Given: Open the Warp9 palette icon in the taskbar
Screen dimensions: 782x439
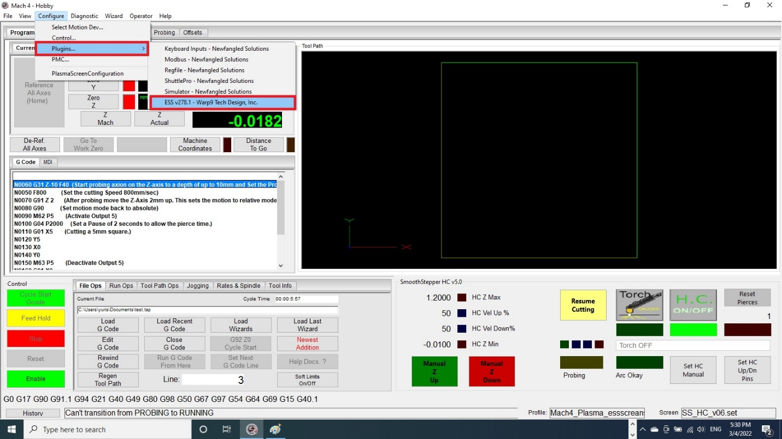Looking at the screenshot, I should 274,429.
